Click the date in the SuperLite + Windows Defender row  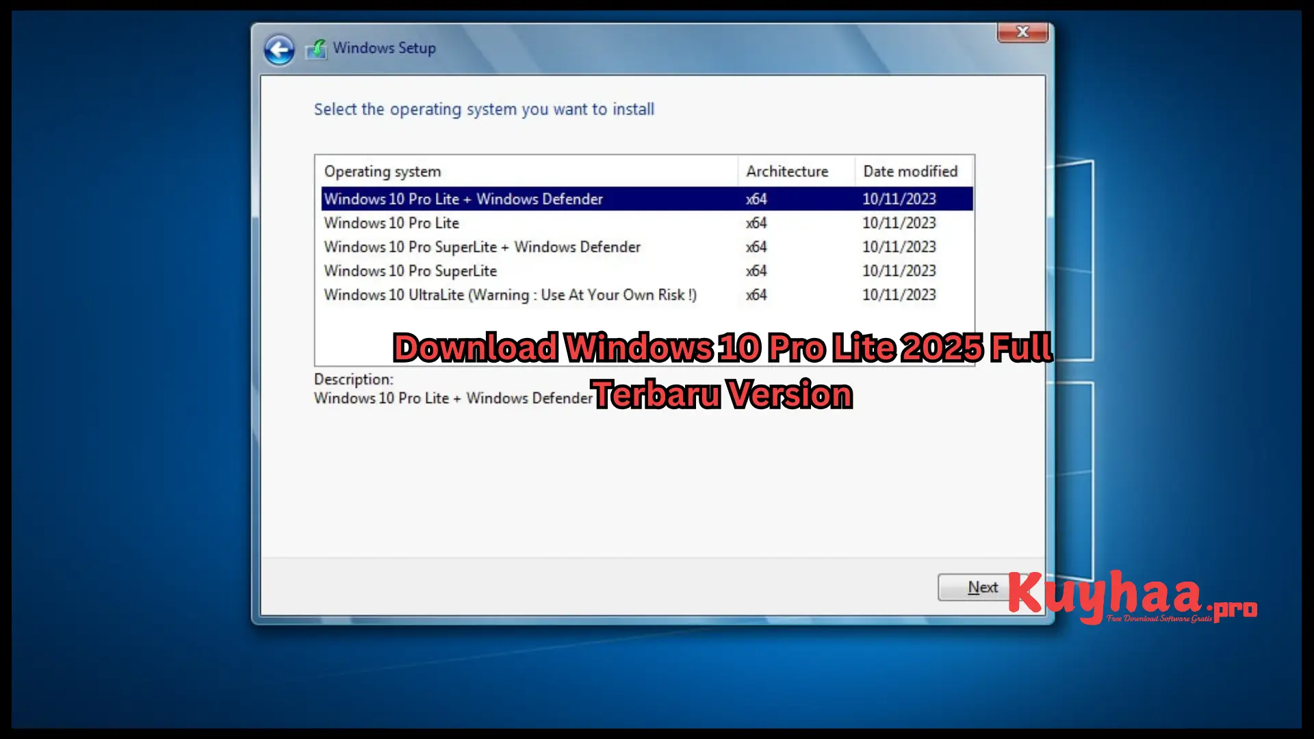(899, 247)
